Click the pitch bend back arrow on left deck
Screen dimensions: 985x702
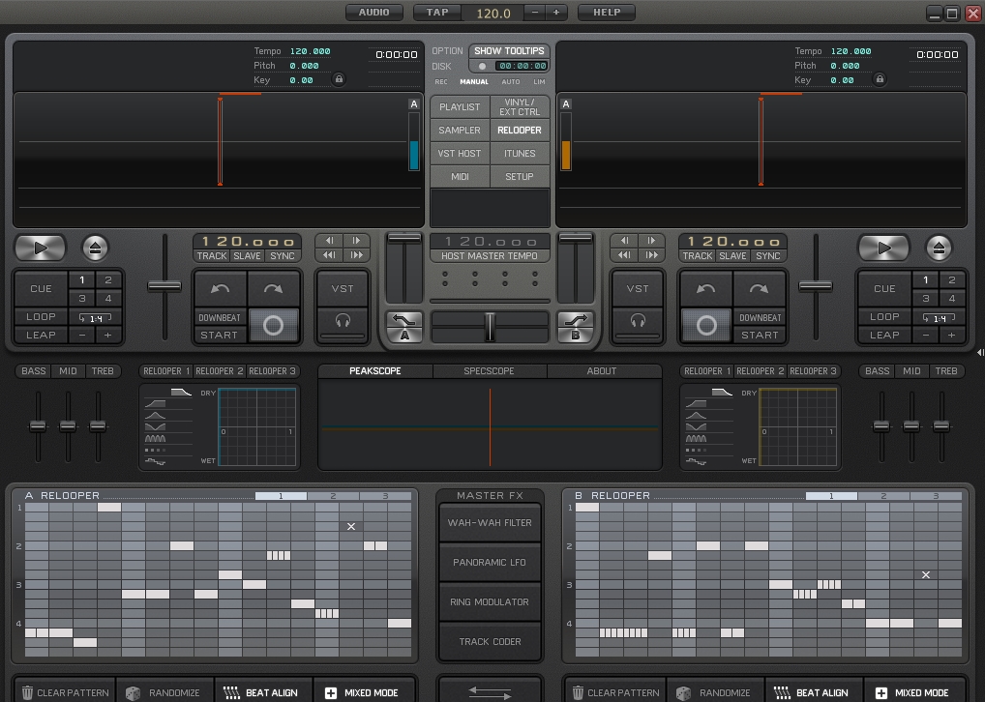point(221,288)
